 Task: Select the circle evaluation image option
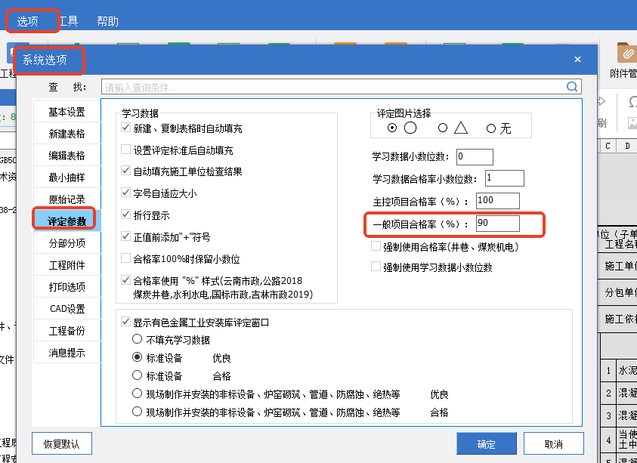[x=393, y=128]
